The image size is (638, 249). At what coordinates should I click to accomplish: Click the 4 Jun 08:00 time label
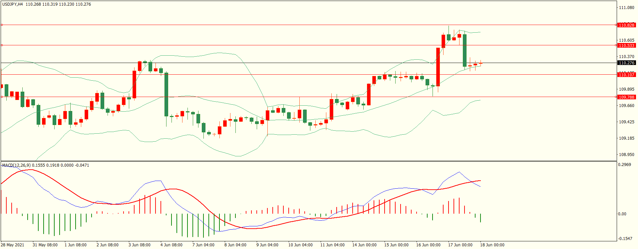[x=171, y=245]
